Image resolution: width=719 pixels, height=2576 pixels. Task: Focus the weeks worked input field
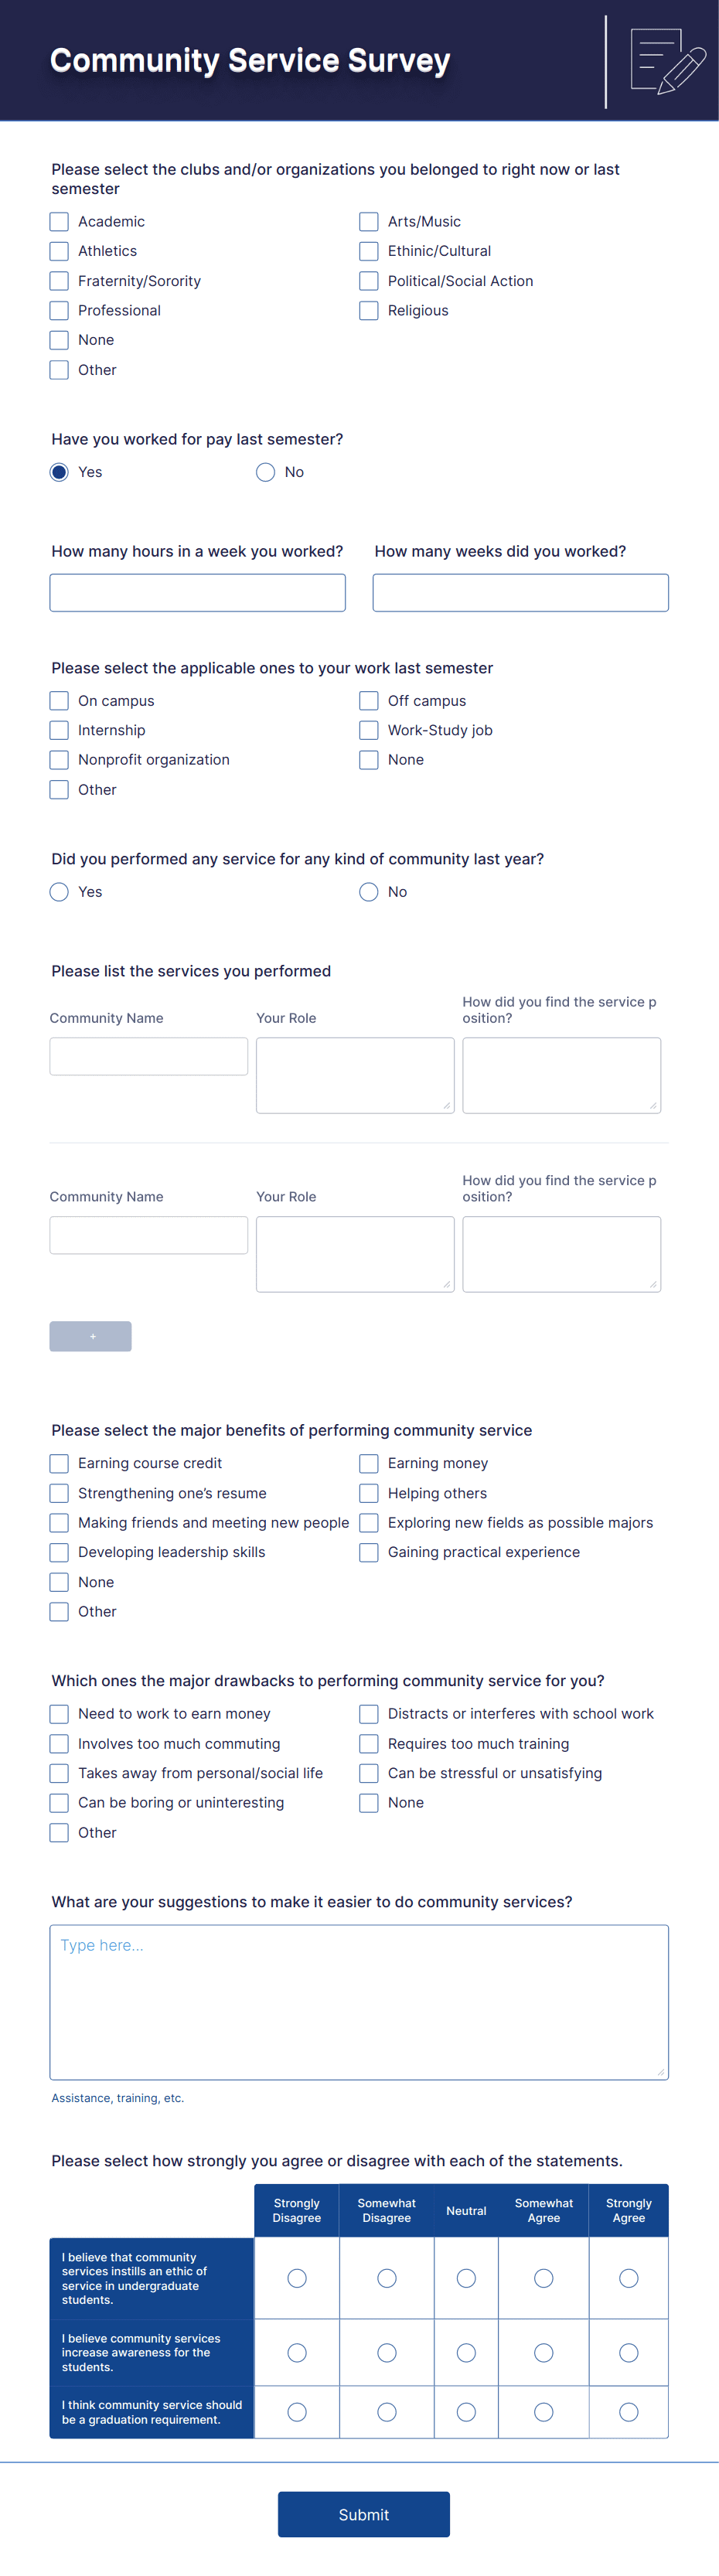[520, 593]
